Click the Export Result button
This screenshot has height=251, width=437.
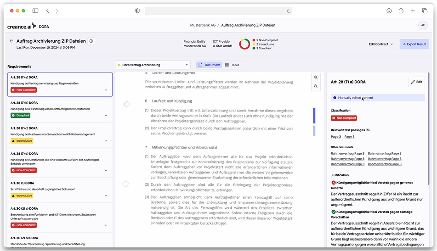[414, 44]
